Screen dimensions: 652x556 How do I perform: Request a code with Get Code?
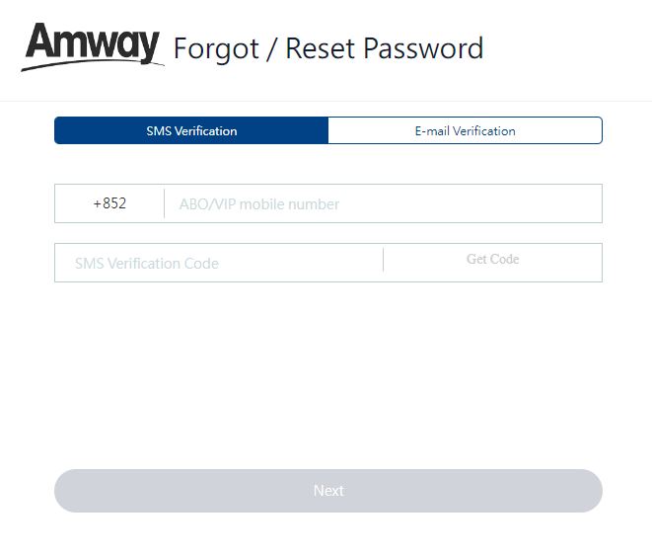click(x=493, y=260)
